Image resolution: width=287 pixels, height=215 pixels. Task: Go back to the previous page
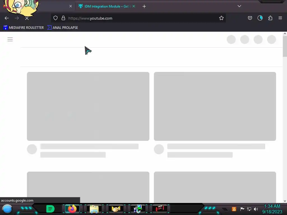pos(7,18)
